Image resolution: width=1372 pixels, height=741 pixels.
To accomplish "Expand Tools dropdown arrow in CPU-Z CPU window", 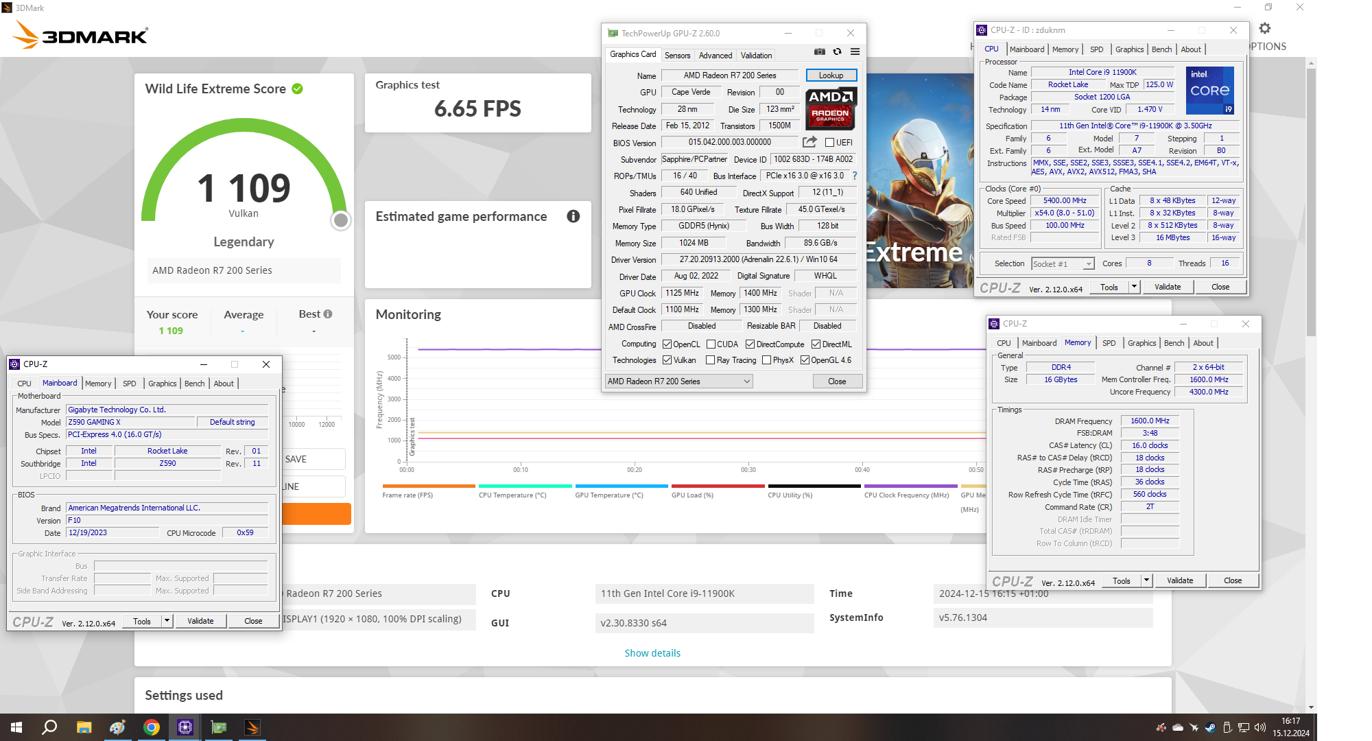I will (x=1134, y=287).
